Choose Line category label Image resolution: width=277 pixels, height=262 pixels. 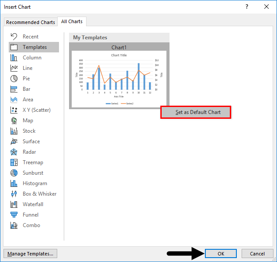[28, 68]
